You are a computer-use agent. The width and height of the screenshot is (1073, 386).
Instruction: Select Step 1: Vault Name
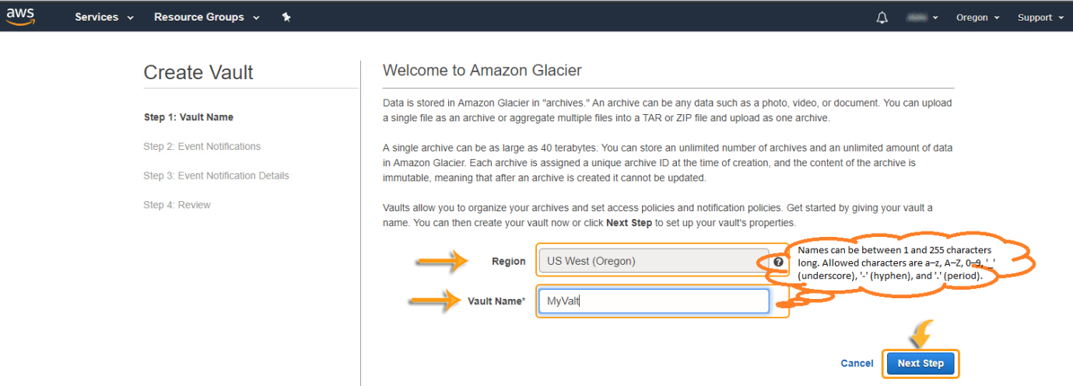(x=188, y=117)
